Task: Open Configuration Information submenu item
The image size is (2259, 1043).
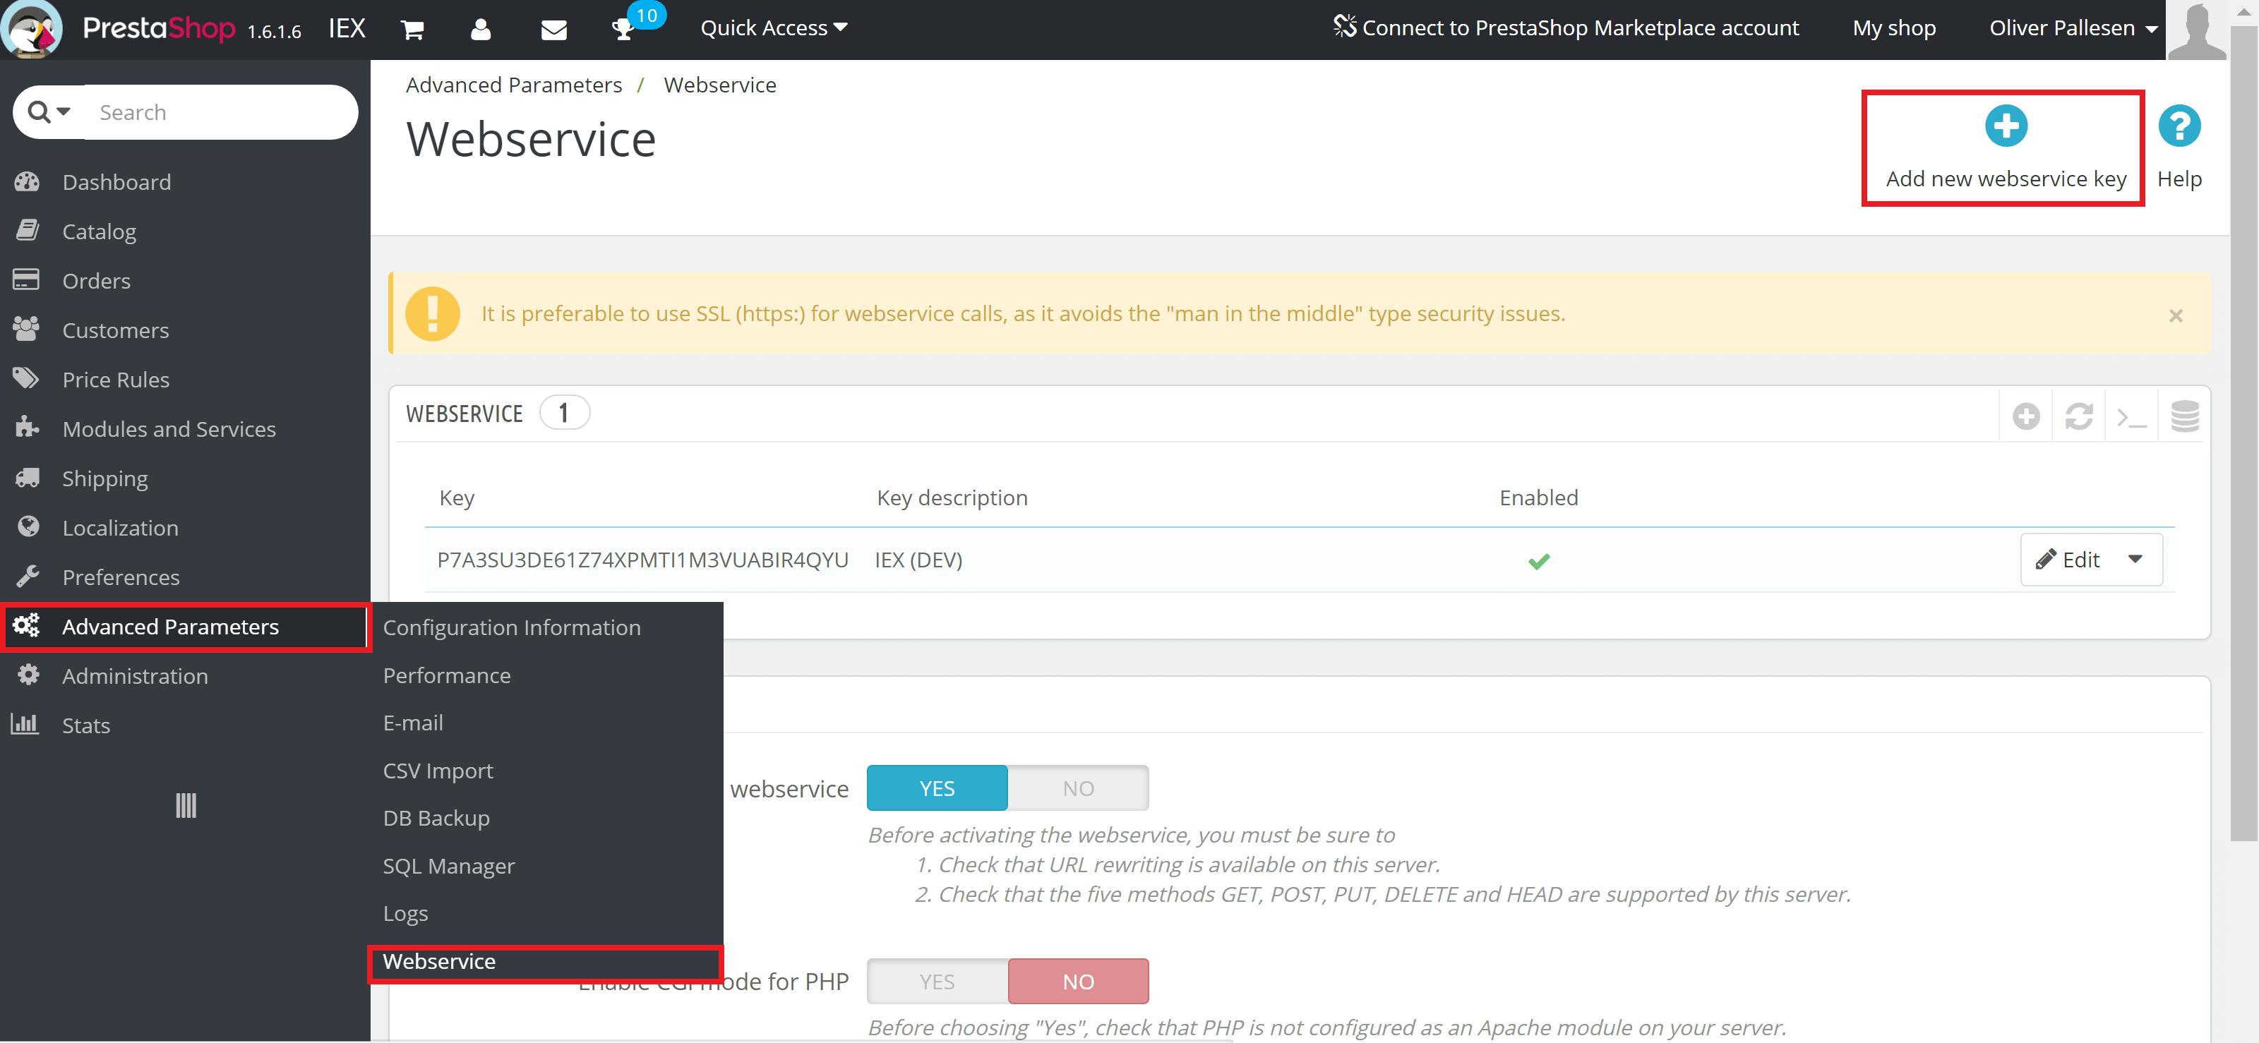Action: point(512,627)
